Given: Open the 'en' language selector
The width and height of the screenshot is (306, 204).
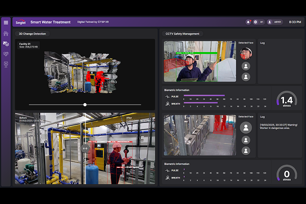Looking at the screenshot, I should [259, 22].
